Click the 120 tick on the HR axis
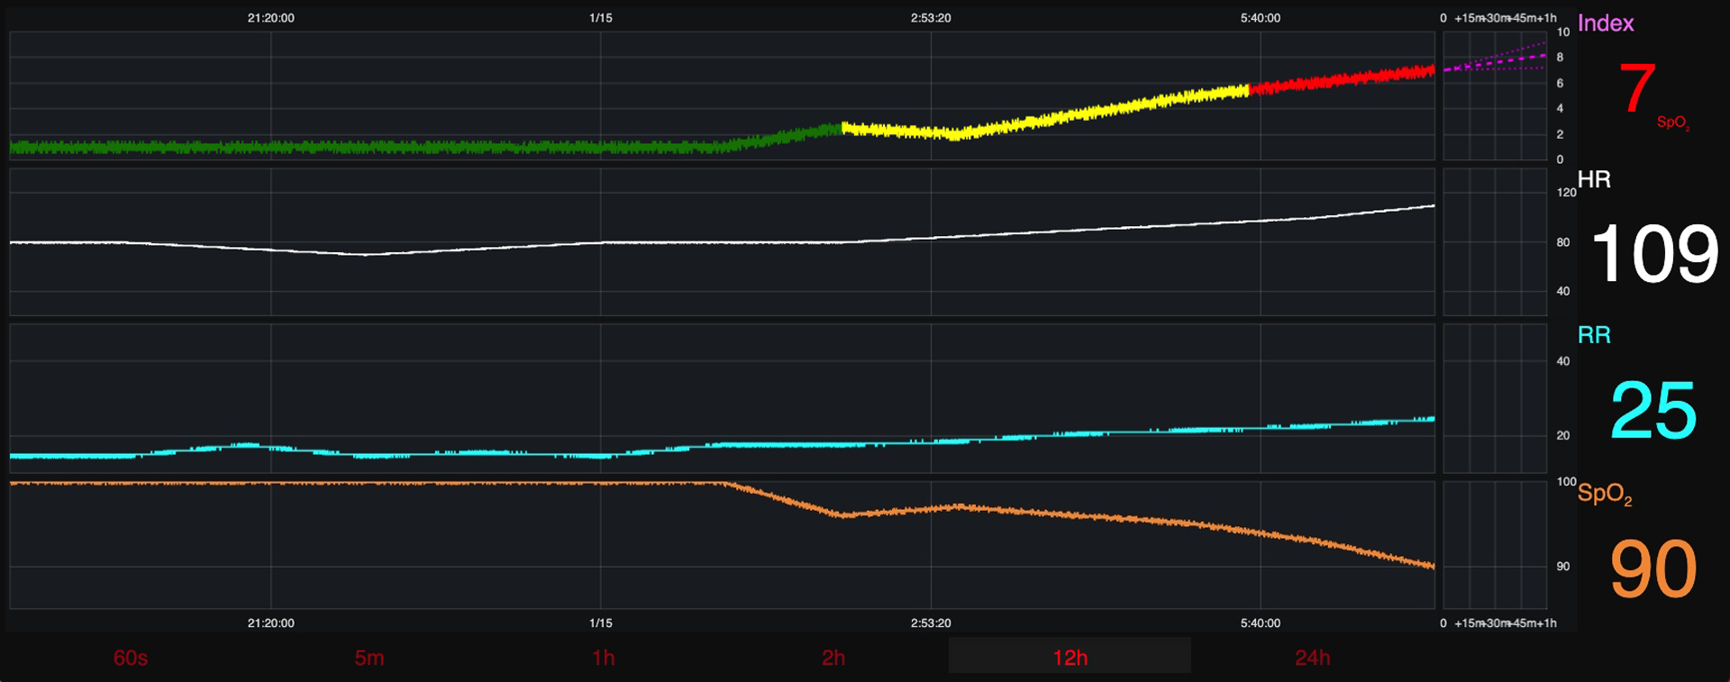This screenshot has height=682, width=1730. coord(1567,192)
